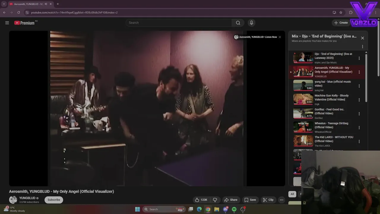Image resolution: width=380 pixels, height=214 pixels.
Task: Install YouTube app from address bar icon
Action: (x=334, y=12)
